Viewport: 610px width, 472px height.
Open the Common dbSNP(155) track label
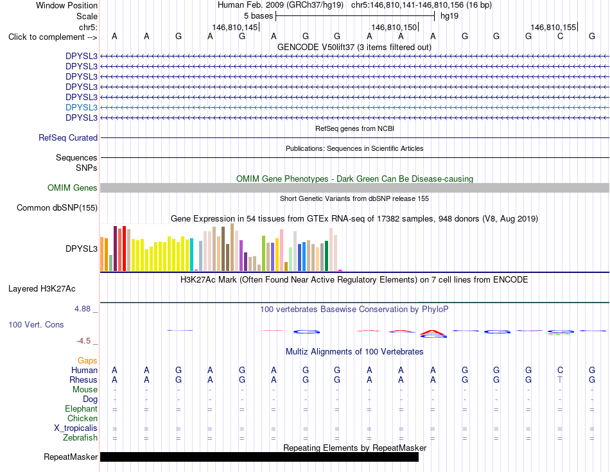point(57,208)
